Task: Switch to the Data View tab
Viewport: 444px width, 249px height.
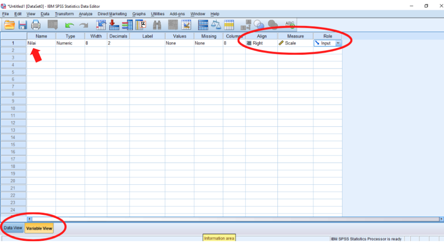Action: pos(13,228)
